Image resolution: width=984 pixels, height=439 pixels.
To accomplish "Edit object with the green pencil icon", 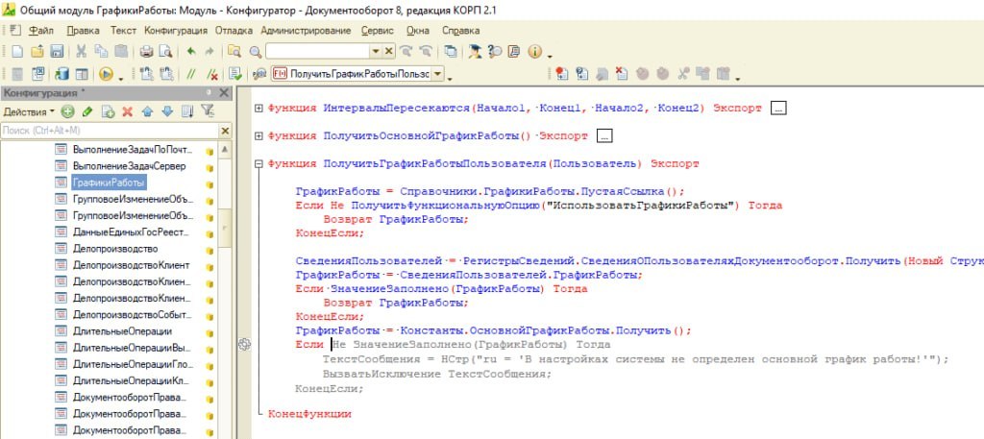I will (87, 111).
